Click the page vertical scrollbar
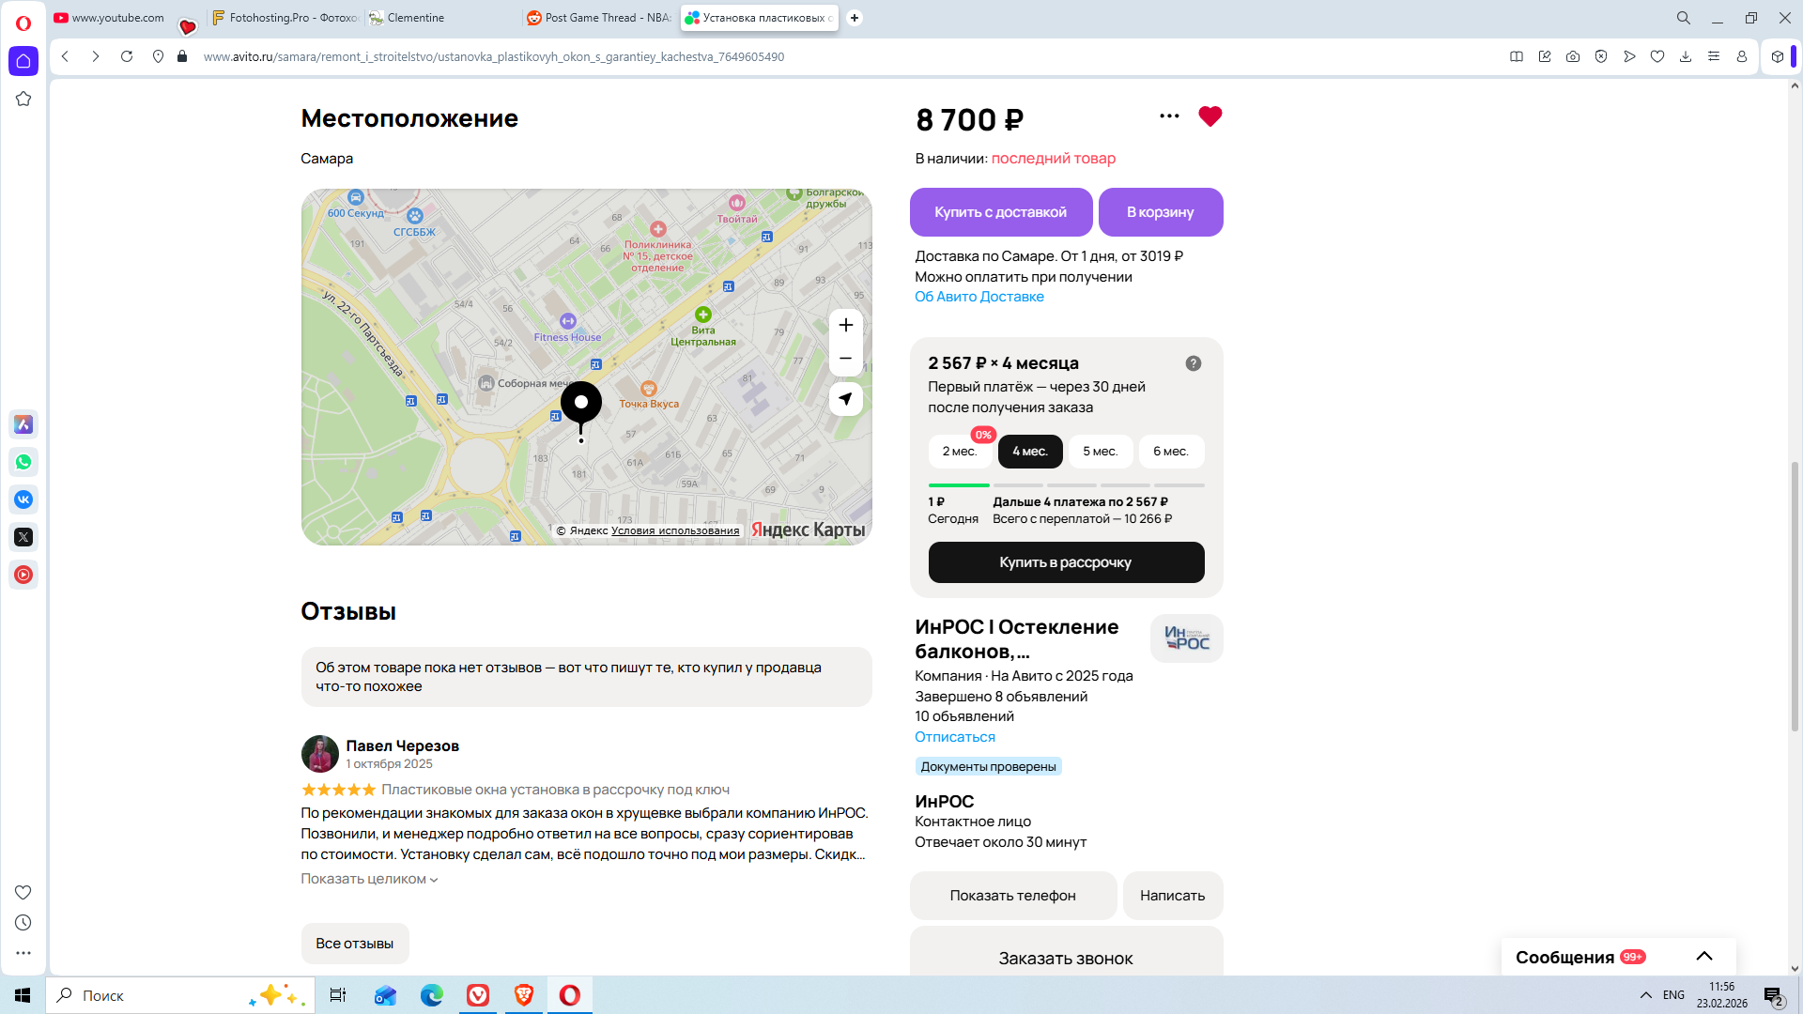This screenshot has width=1803, height=1014. (1795, 596)
